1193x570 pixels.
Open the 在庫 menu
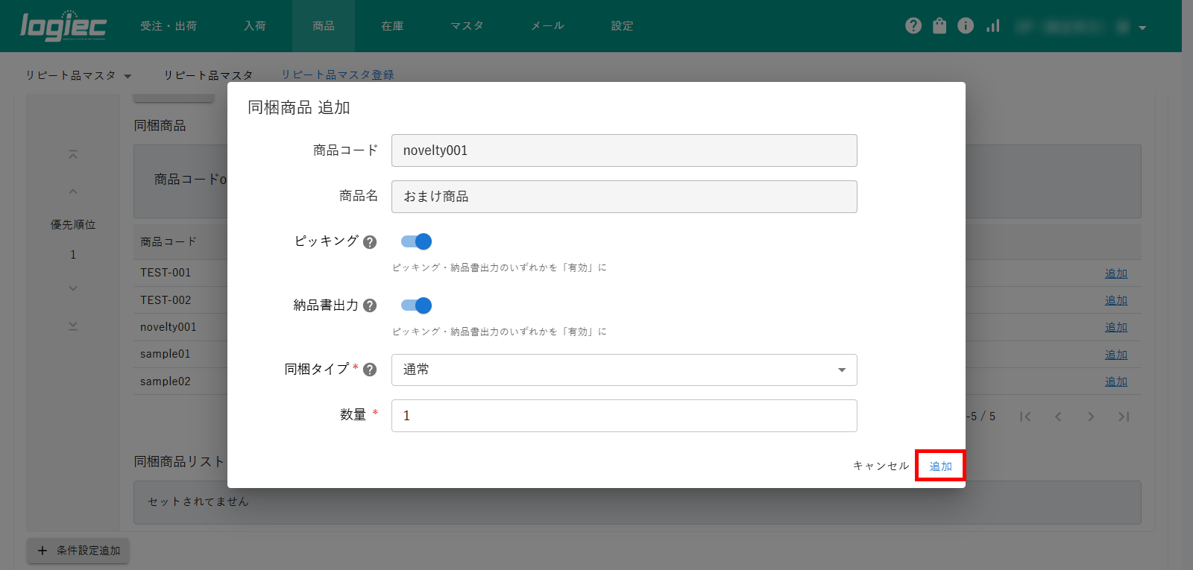392,26
